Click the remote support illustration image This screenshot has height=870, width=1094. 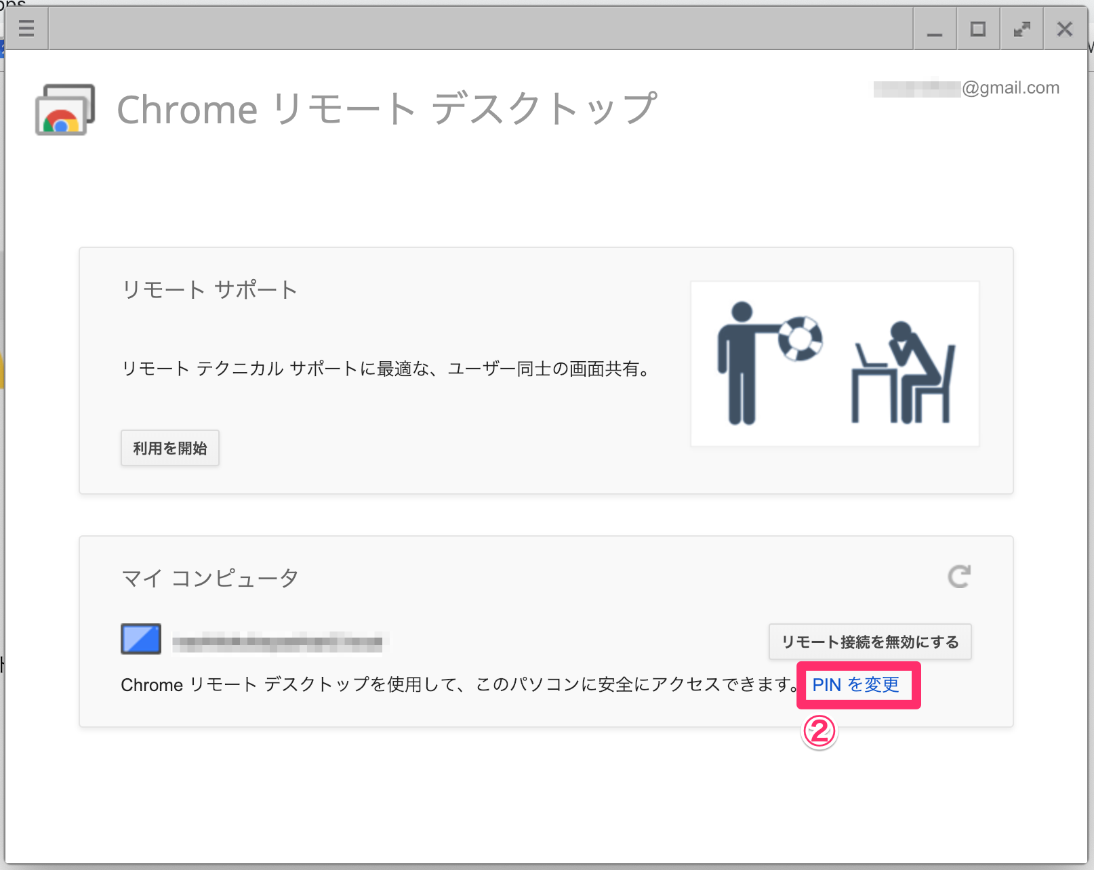[x=835, y=364]
